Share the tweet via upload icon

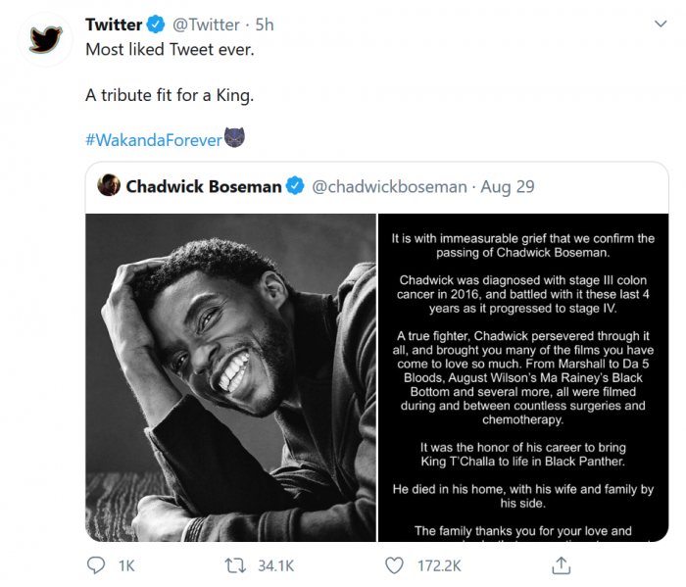[x=562, y=565]
